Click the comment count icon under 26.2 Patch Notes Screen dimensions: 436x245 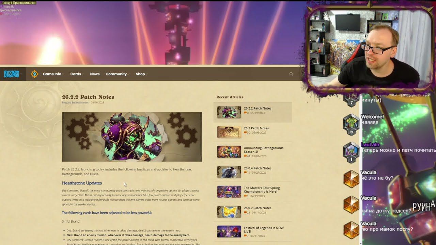pos(245,133)
